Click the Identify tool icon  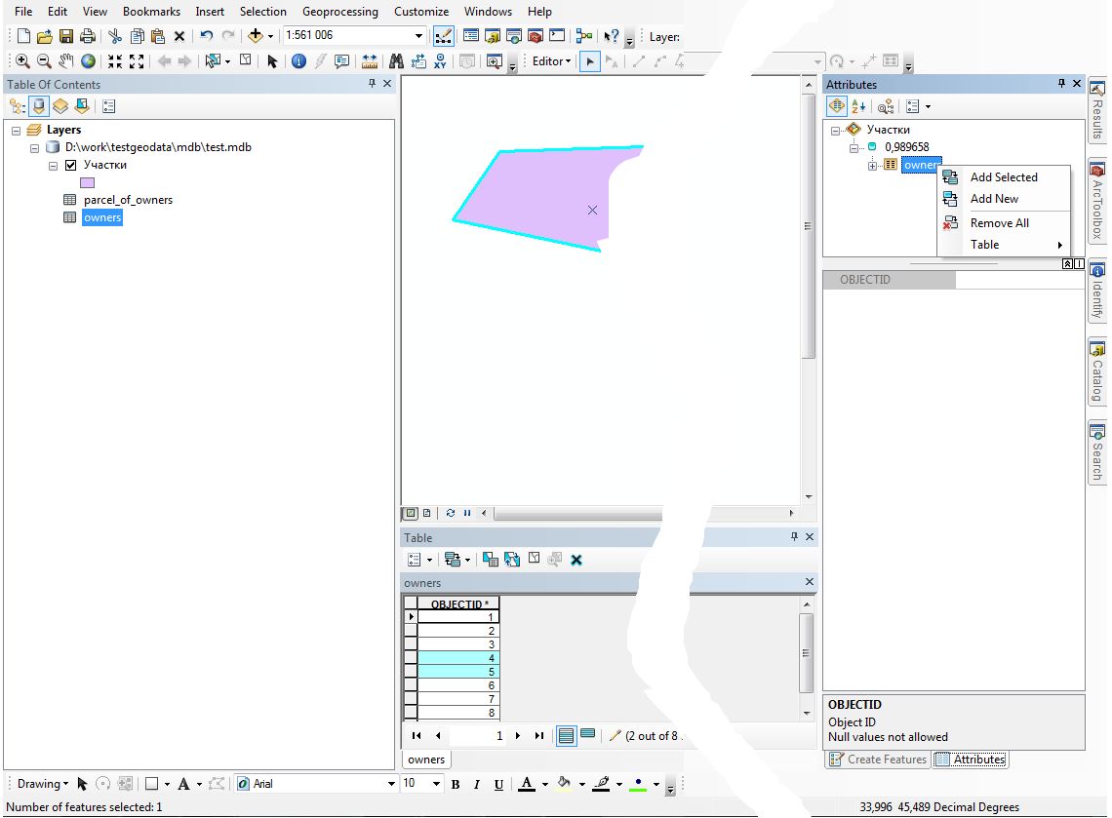[298, 60]
